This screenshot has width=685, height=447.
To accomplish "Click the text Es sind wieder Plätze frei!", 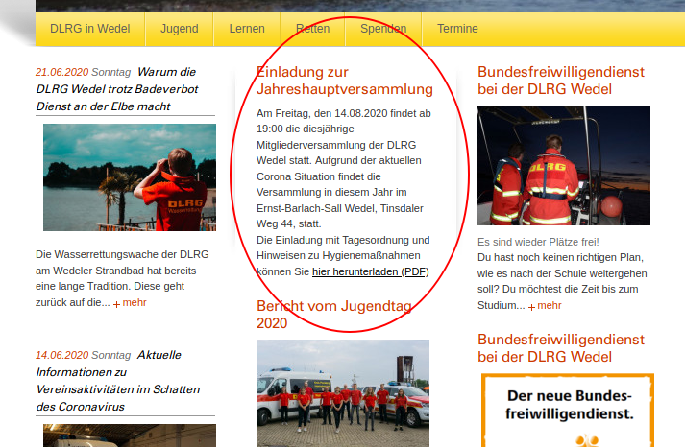I will [x=538, y=242].
